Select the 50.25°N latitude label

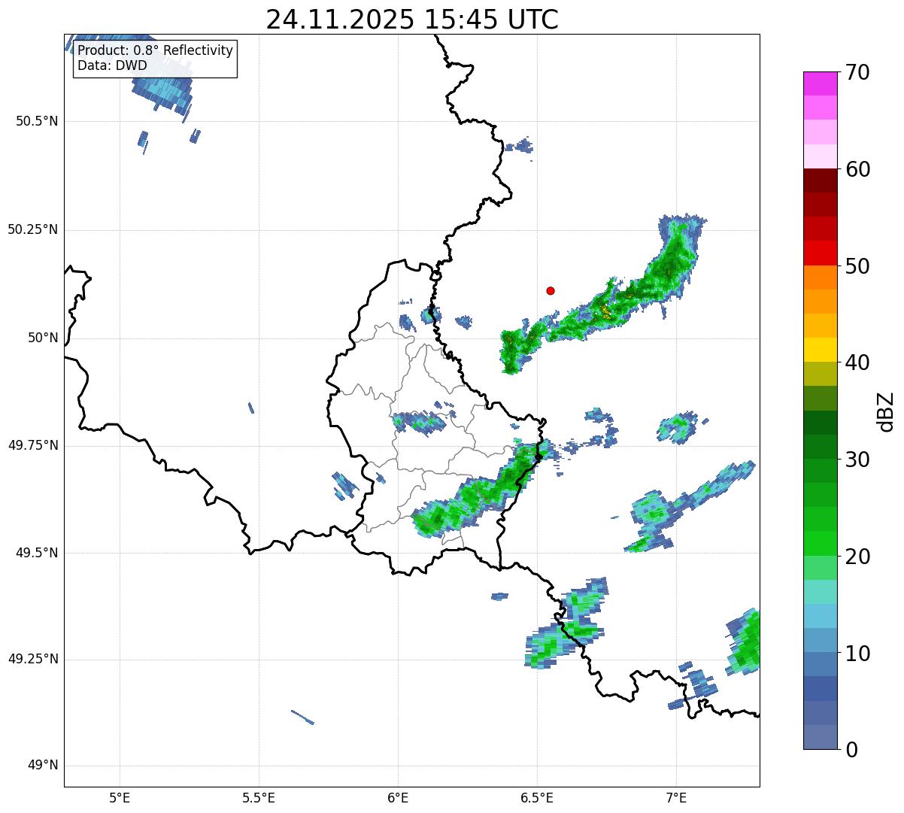click(32, 229)
